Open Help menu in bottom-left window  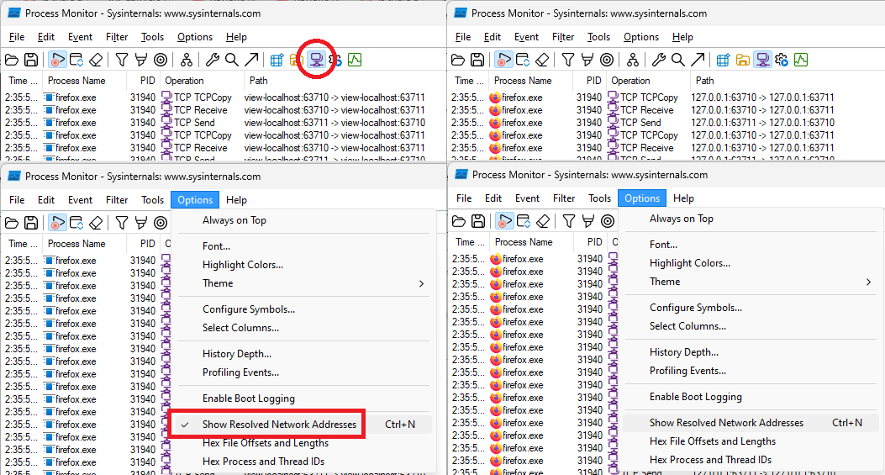point(236,200)
